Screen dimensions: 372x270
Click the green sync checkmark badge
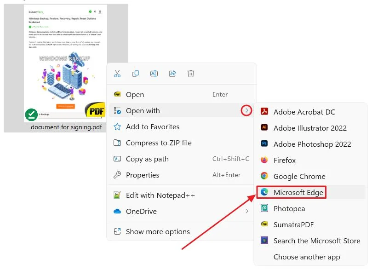pyautogui.click(x=31, y=115)
